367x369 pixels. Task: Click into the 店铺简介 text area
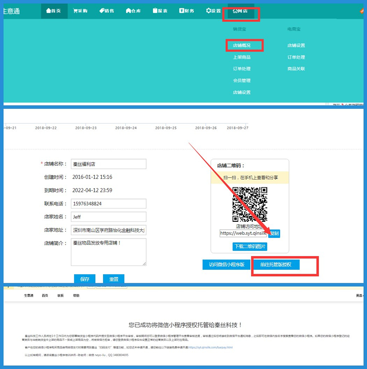pos(108,252)
